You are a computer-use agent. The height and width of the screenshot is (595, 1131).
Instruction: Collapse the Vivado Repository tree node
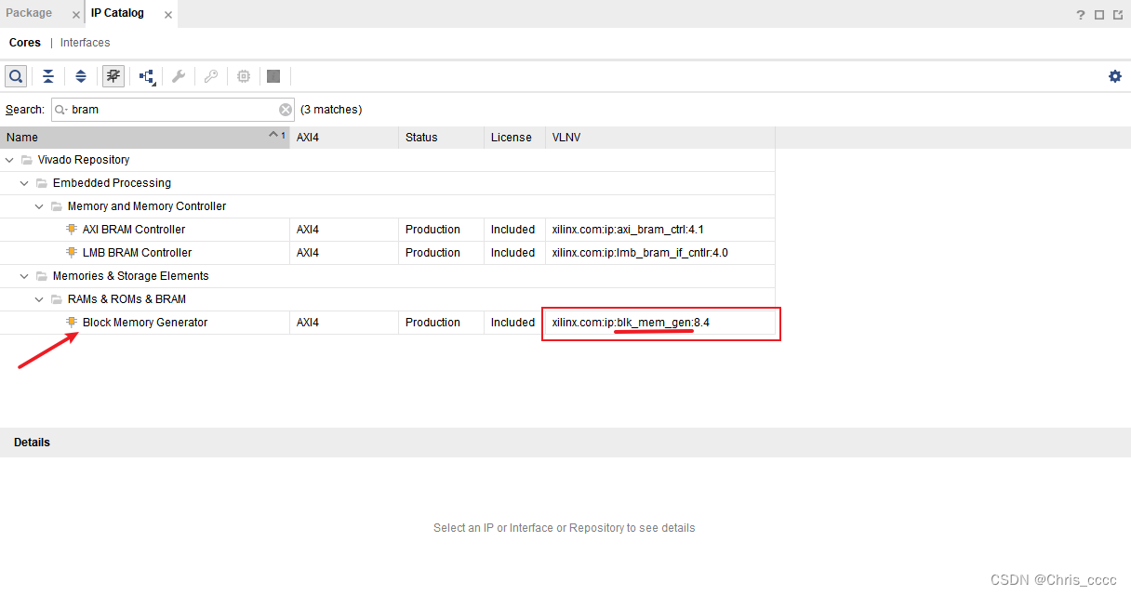click(9, 159)
